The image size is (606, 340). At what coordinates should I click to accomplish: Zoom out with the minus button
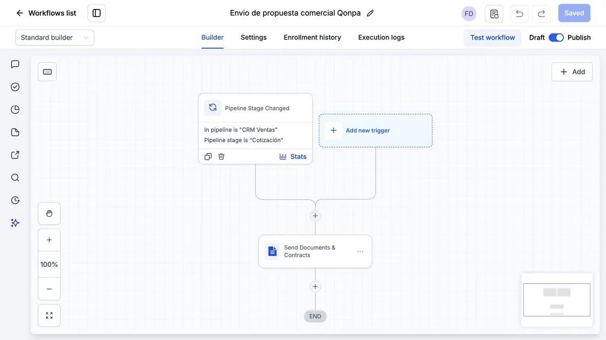(x=49, y=289)
